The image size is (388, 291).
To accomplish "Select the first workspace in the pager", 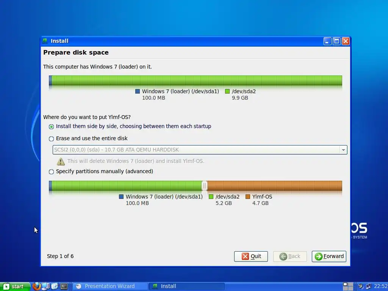I will tap(346, 284).
